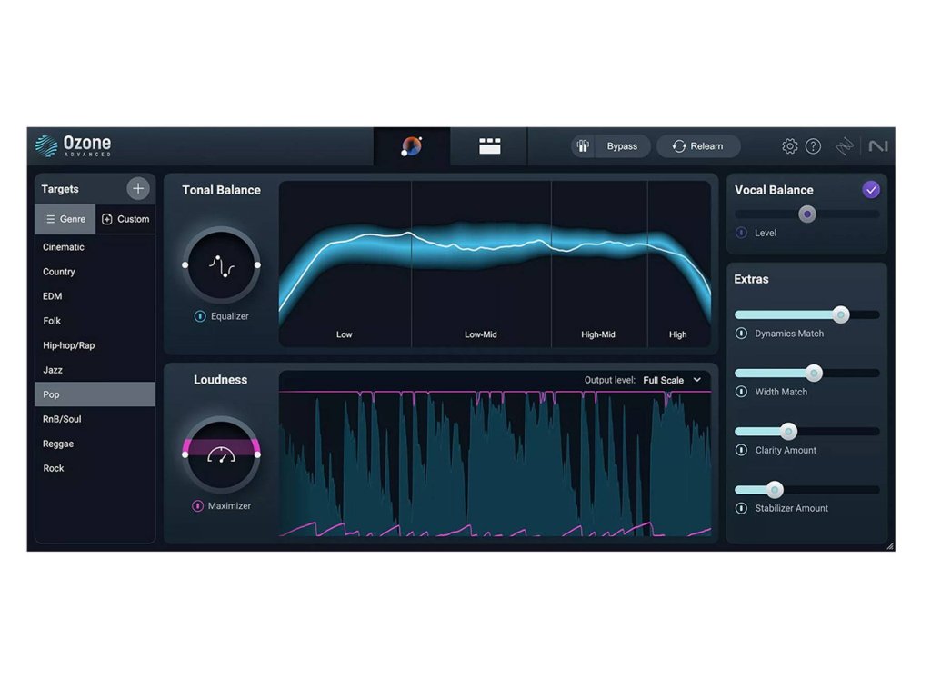Switch to the Custom targets tab
The width and height of the screenshot is (931, 698).
[x=125, y=219]
